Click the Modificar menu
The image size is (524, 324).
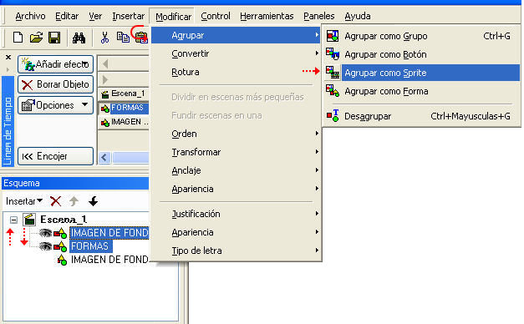point(173,16)
